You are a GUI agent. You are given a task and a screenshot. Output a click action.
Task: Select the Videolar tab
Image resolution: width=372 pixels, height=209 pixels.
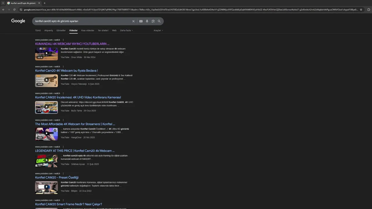74,30
